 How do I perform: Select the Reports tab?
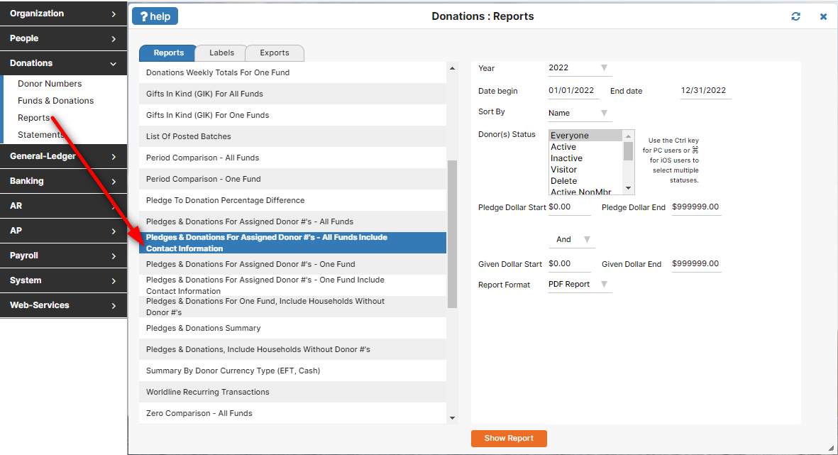tap(168, 53)
